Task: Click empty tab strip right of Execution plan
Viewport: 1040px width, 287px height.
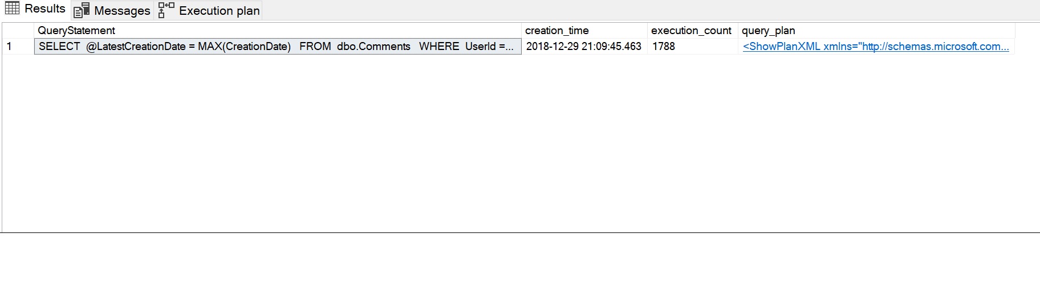Action: pyautogui.click(x=627, y=10)
